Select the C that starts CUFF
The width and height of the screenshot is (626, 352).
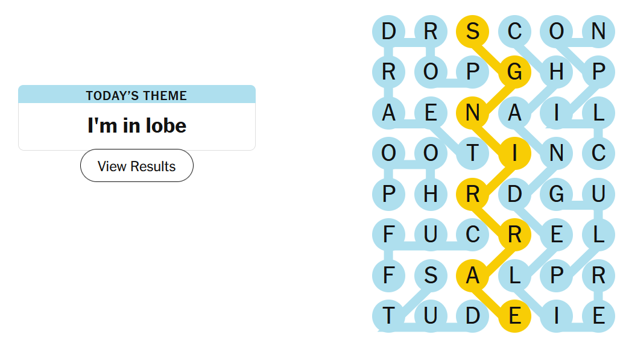pyautogui.click(x=473, y=234)
